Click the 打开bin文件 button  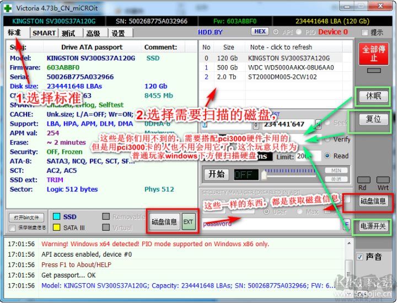pos(26,217)
